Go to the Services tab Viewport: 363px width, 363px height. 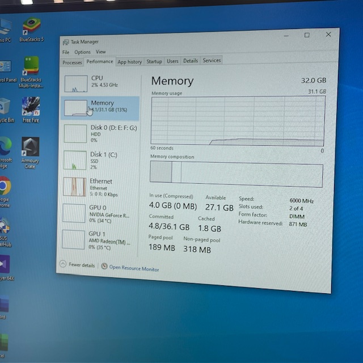click(x=212, y=60)
